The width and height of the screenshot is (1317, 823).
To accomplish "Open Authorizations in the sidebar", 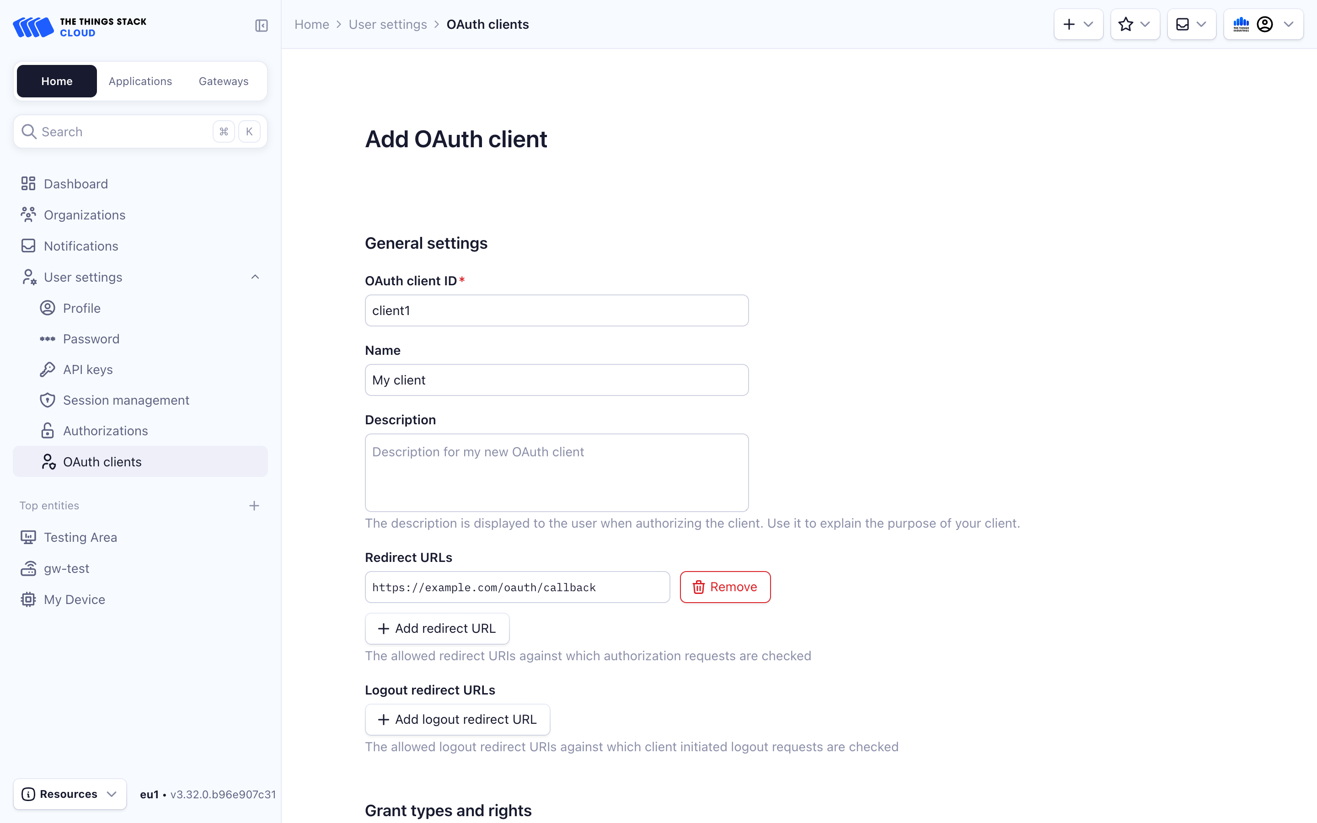I will tap(106, 431).
